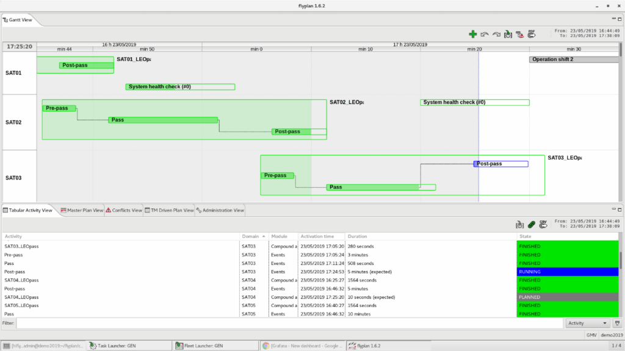Screen dimensions: 625x351
Task: Select SAT02 Pass activity bar
Action: point(163,120)
